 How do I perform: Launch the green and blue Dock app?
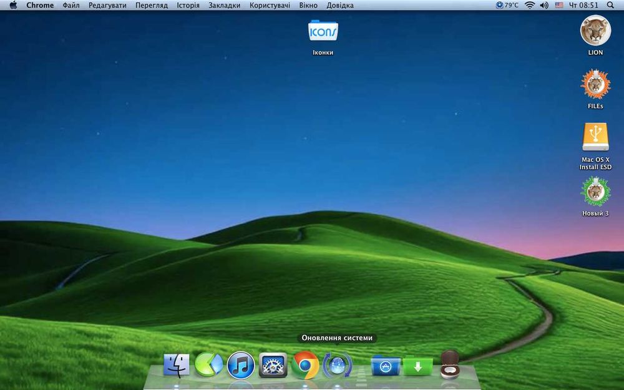(208, 364)
